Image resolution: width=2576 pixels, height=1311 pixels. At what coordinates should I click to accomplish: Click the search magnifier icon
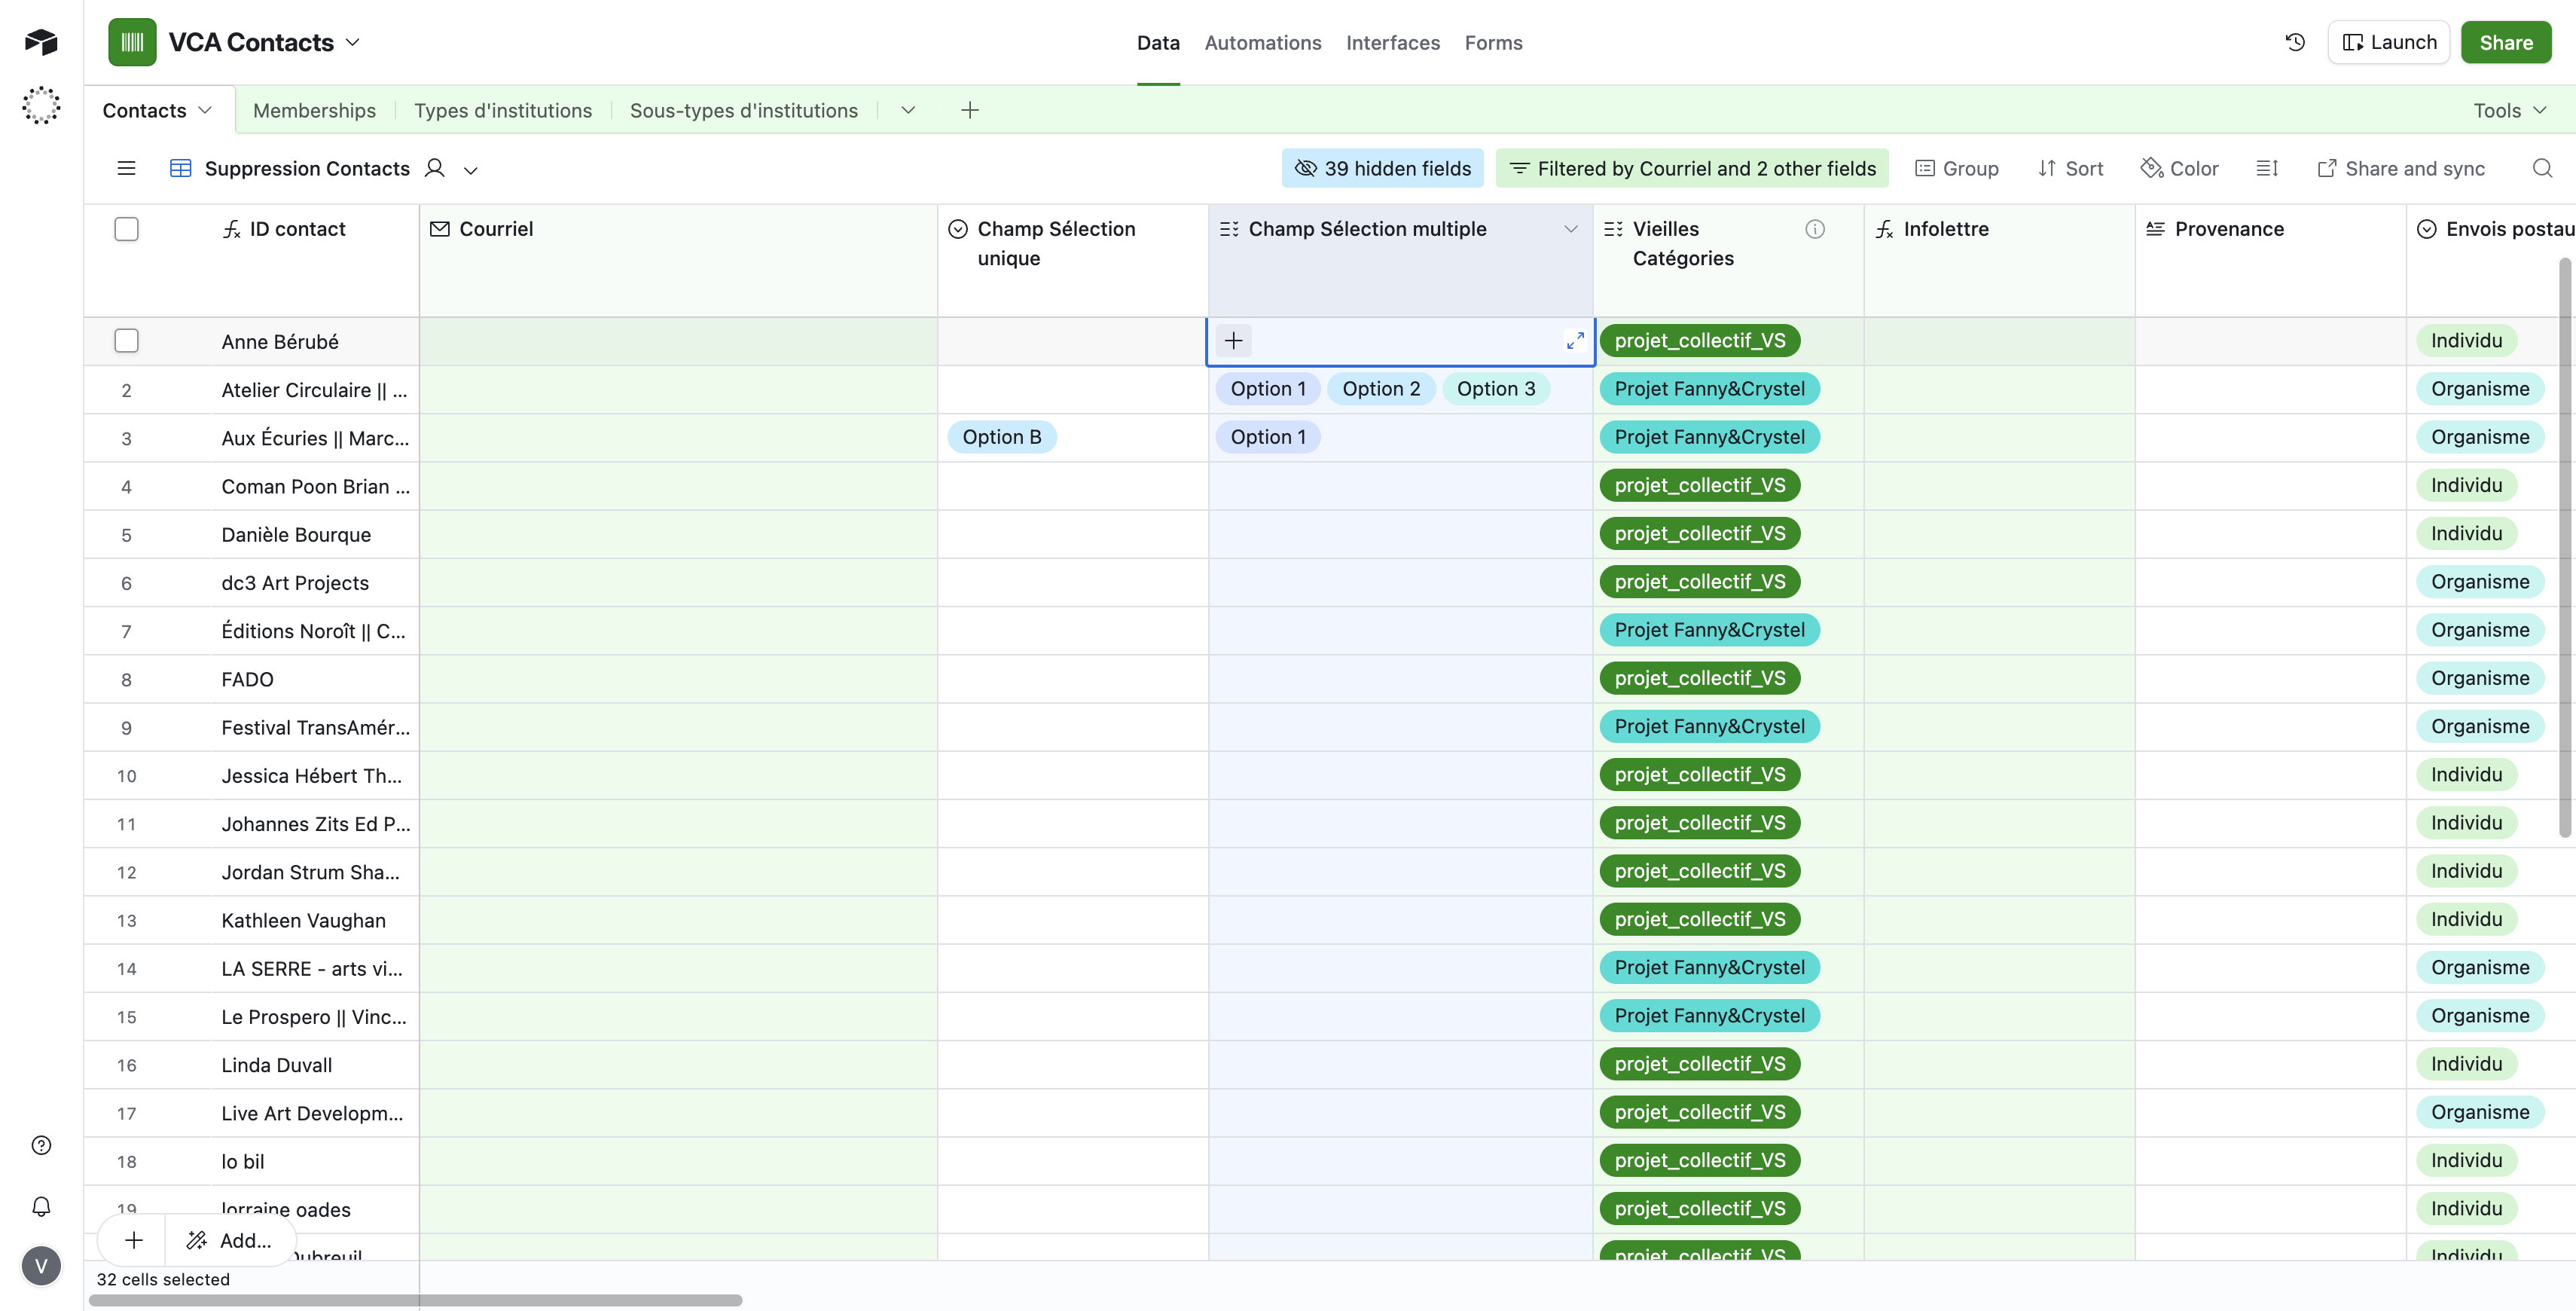tap(2542, 168)
